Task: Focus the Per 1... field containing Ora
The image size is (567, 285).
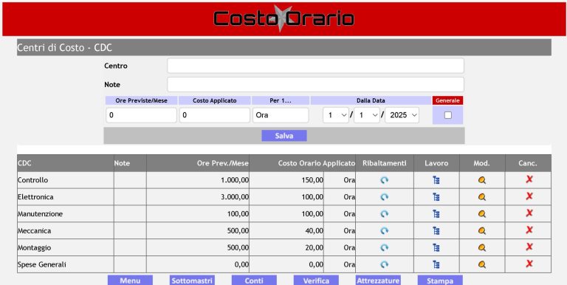Action: coord(281,115)
